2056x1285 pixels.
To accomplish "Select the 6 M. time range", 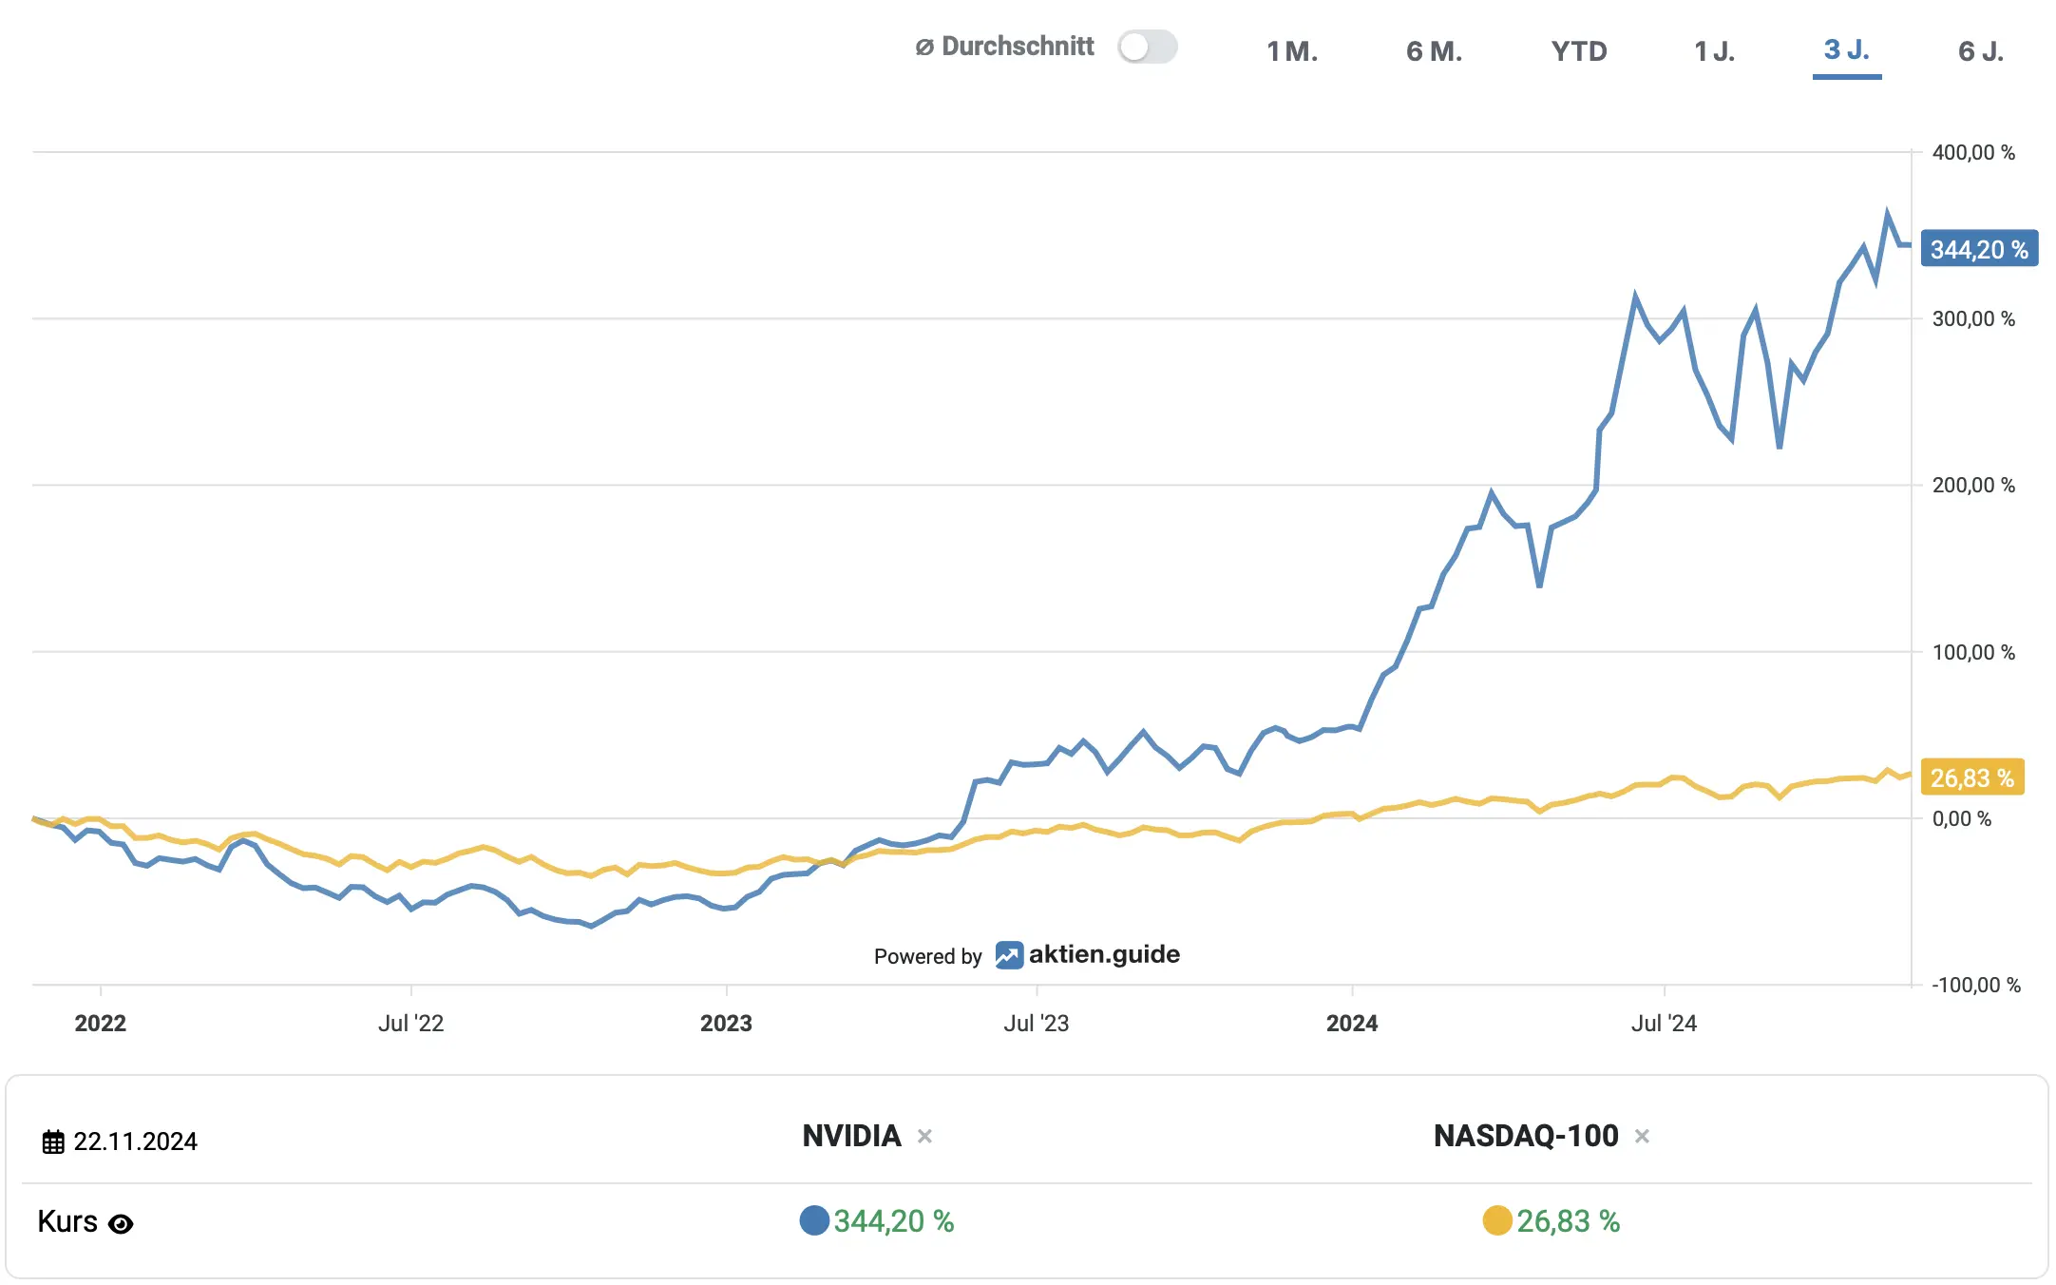I will click(x=1434, y=51).
